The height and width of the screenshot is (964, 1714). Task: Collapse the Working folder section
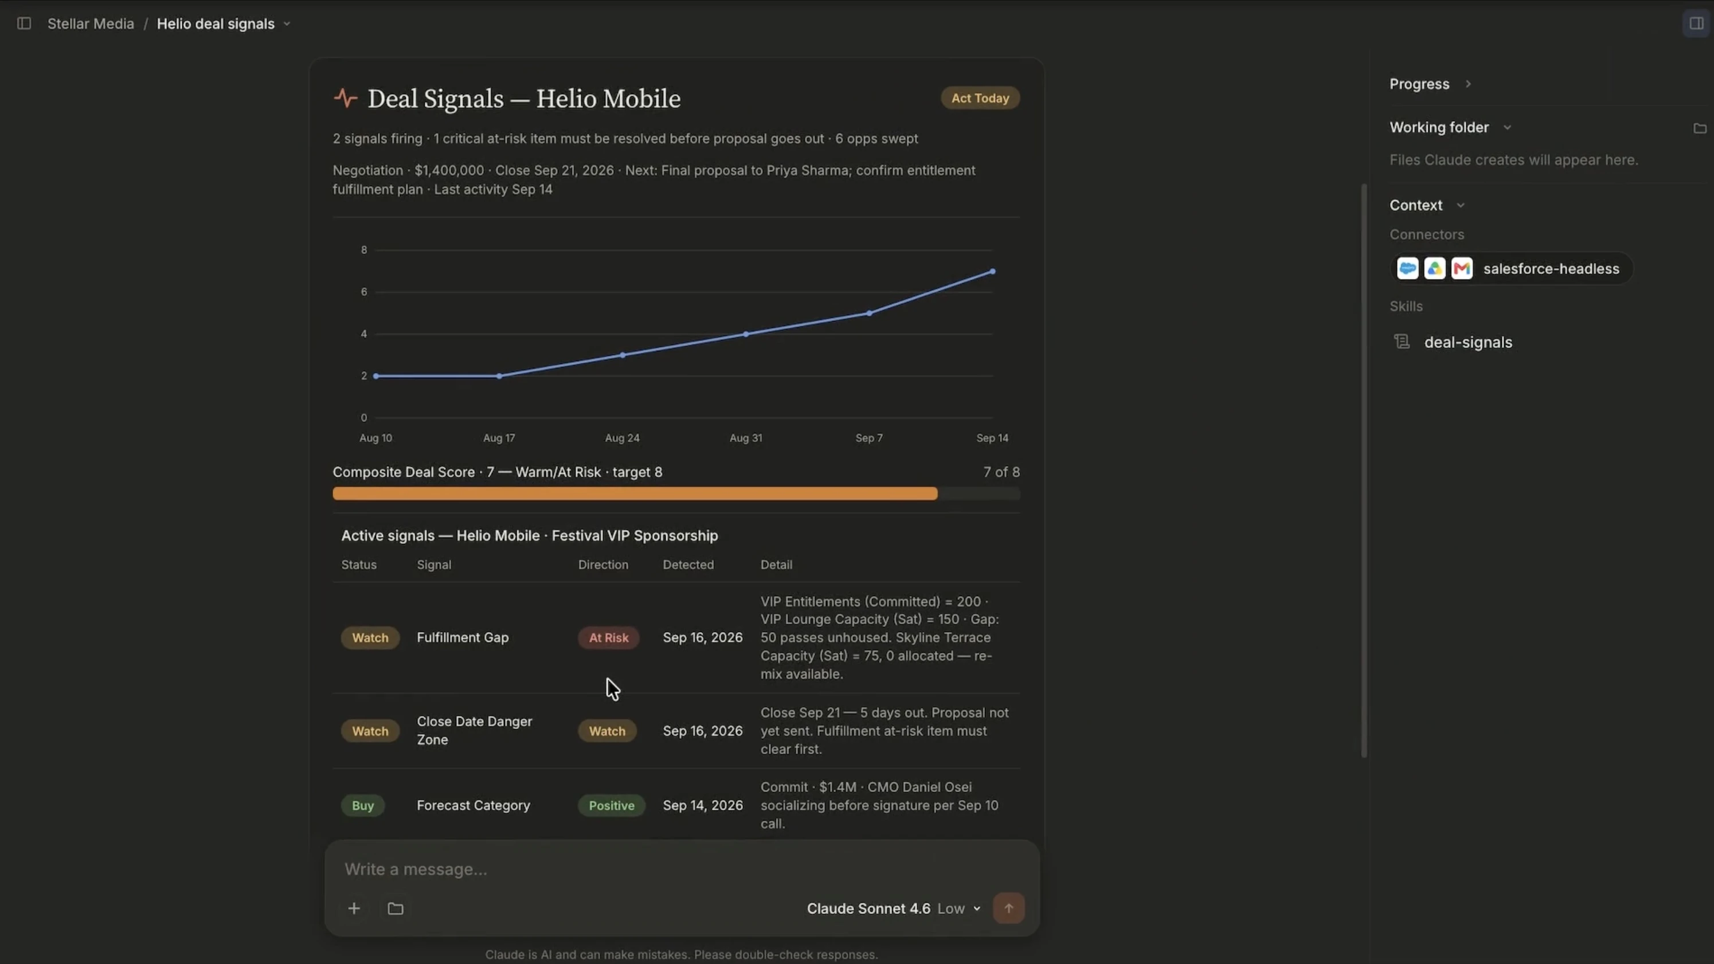tap(1507, 128)
